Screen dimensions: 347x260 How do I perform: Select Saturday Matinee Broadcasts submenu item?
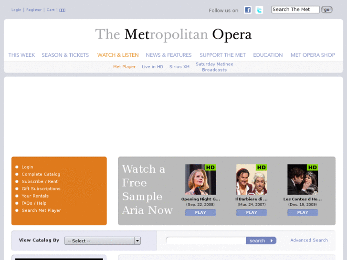click(x=214, y=67)
